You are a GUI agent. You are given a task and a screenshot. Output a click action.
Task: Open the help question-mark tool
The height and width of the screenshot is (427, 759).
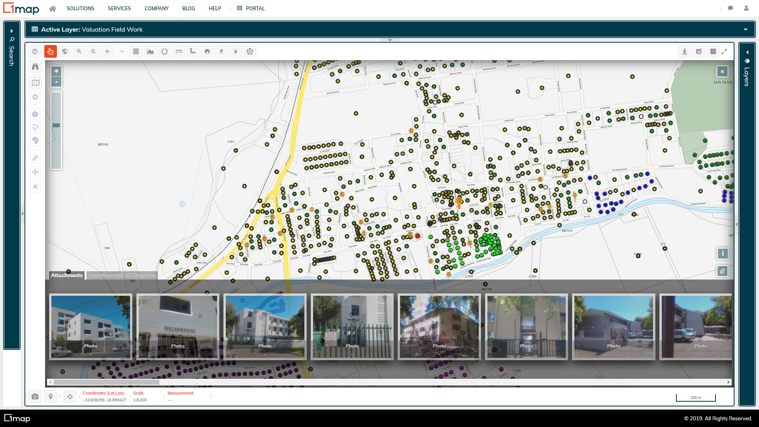(35, 51)
